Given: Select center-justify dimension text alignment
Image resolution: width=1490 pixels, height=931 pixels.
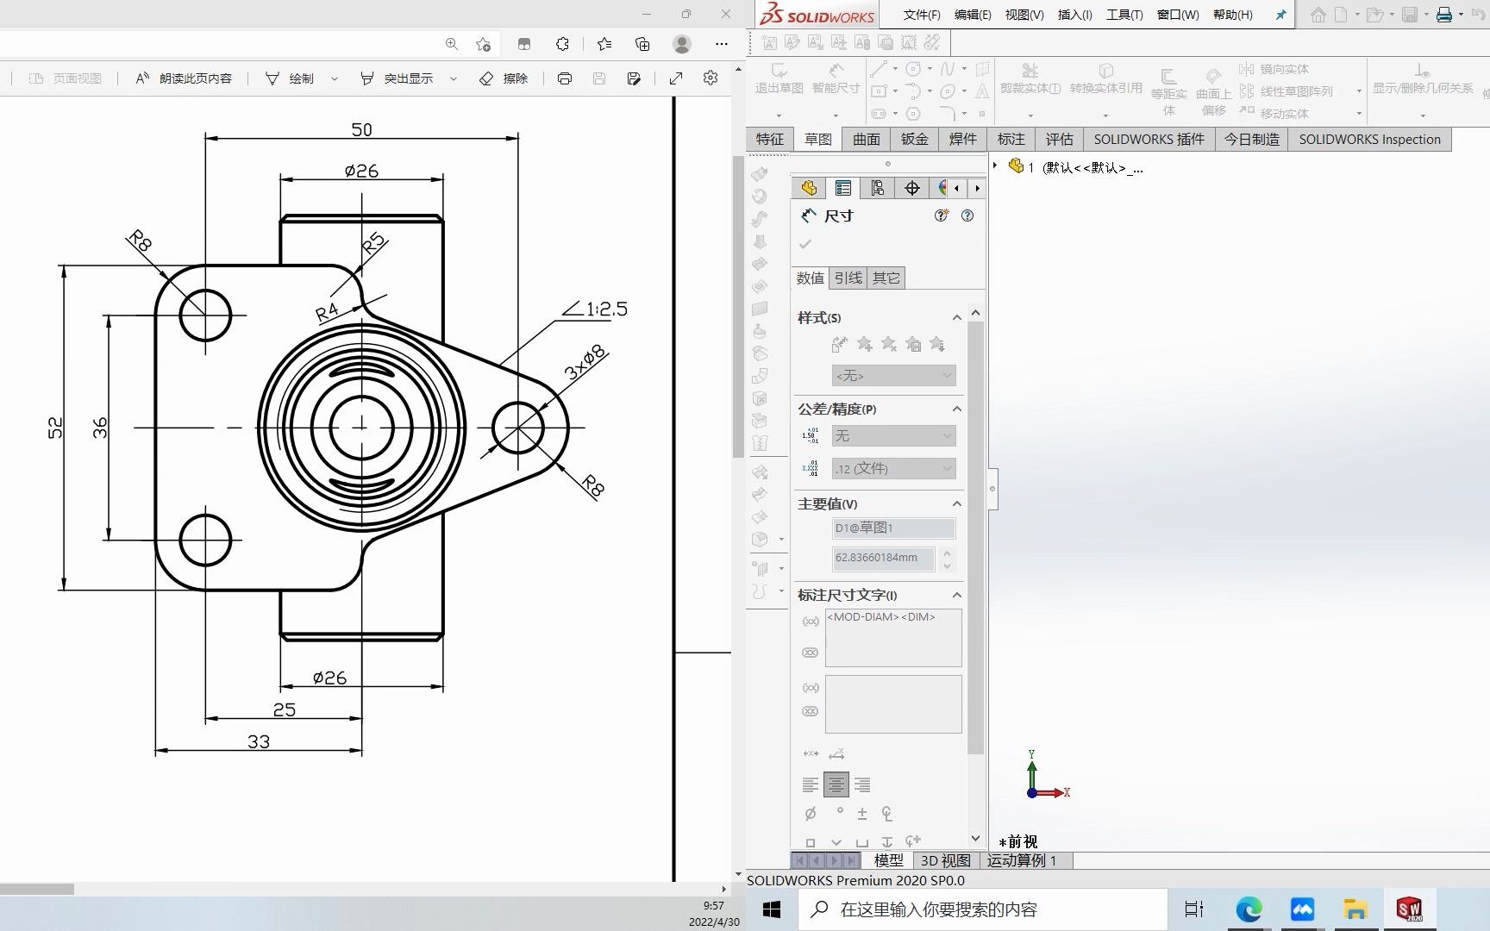Looking at the screenshot, I should tap(836, 784).
